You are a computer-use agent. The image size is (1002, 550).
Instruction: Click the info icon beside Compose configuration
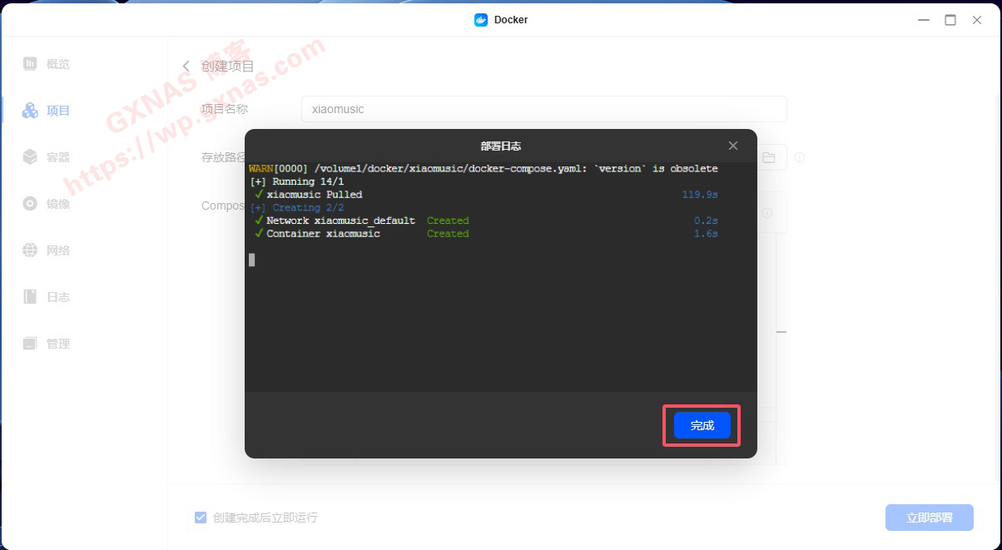766,214
